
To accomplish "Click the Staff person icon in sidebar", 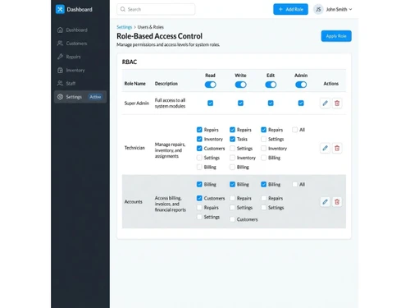I will tap(60, 83).
